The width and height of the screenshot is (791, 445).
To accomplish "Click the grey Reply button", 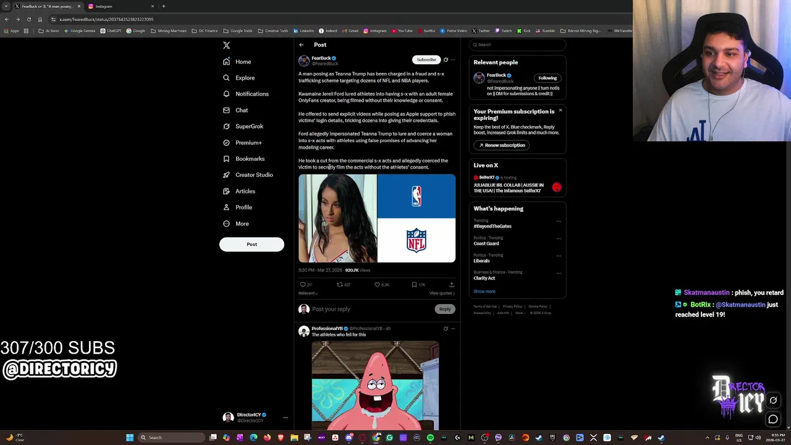I will click(x=445, y=309).
